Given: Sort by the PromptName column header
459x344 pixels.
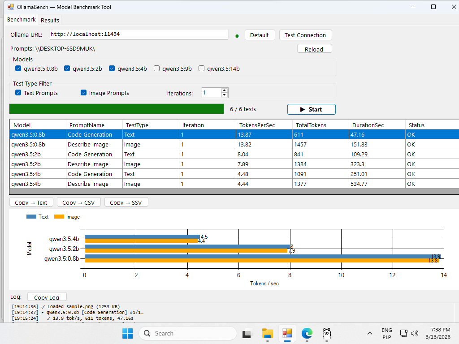Looking at the screenshot, I should tap(94, 125).
